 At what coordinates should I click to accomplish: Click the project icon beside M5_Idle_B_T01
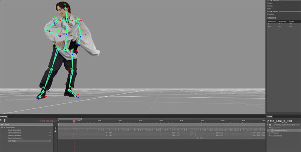[268, 121]
